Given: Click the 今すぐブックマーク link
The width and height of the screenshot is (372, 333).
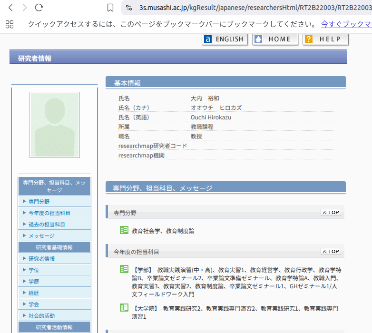Looking at the screenshot, I should click(346, 24).
